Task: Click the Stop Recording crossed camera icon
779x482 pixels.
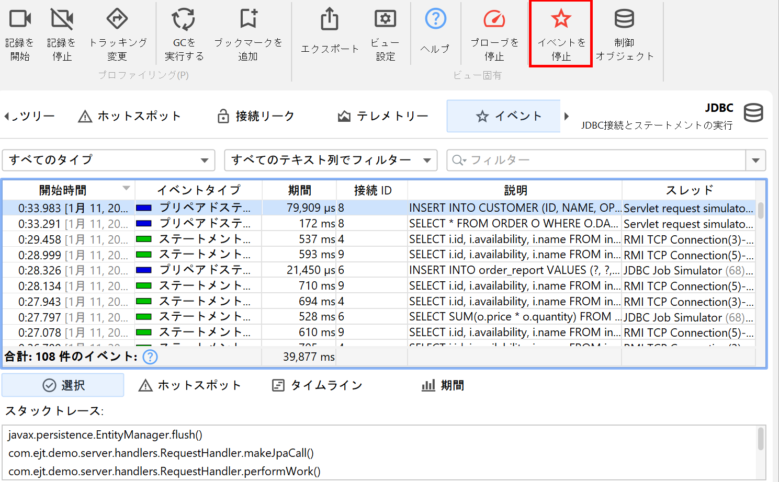Action: [x=62, y=19]
